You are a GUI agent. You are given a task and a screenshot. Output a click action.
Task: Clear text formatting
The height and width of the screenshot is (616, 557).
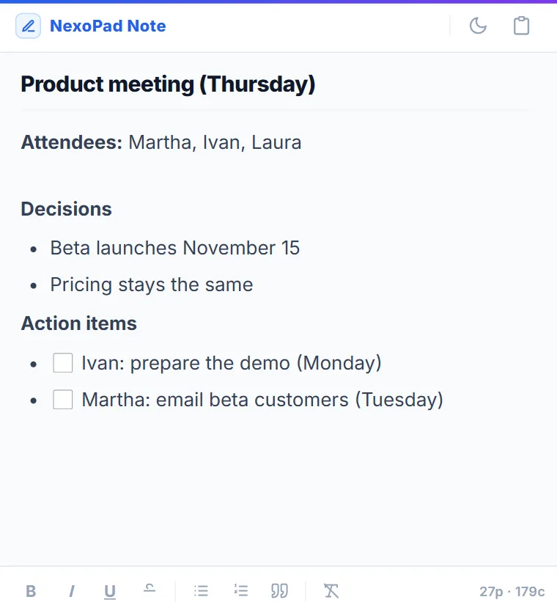tap(331, 591)
